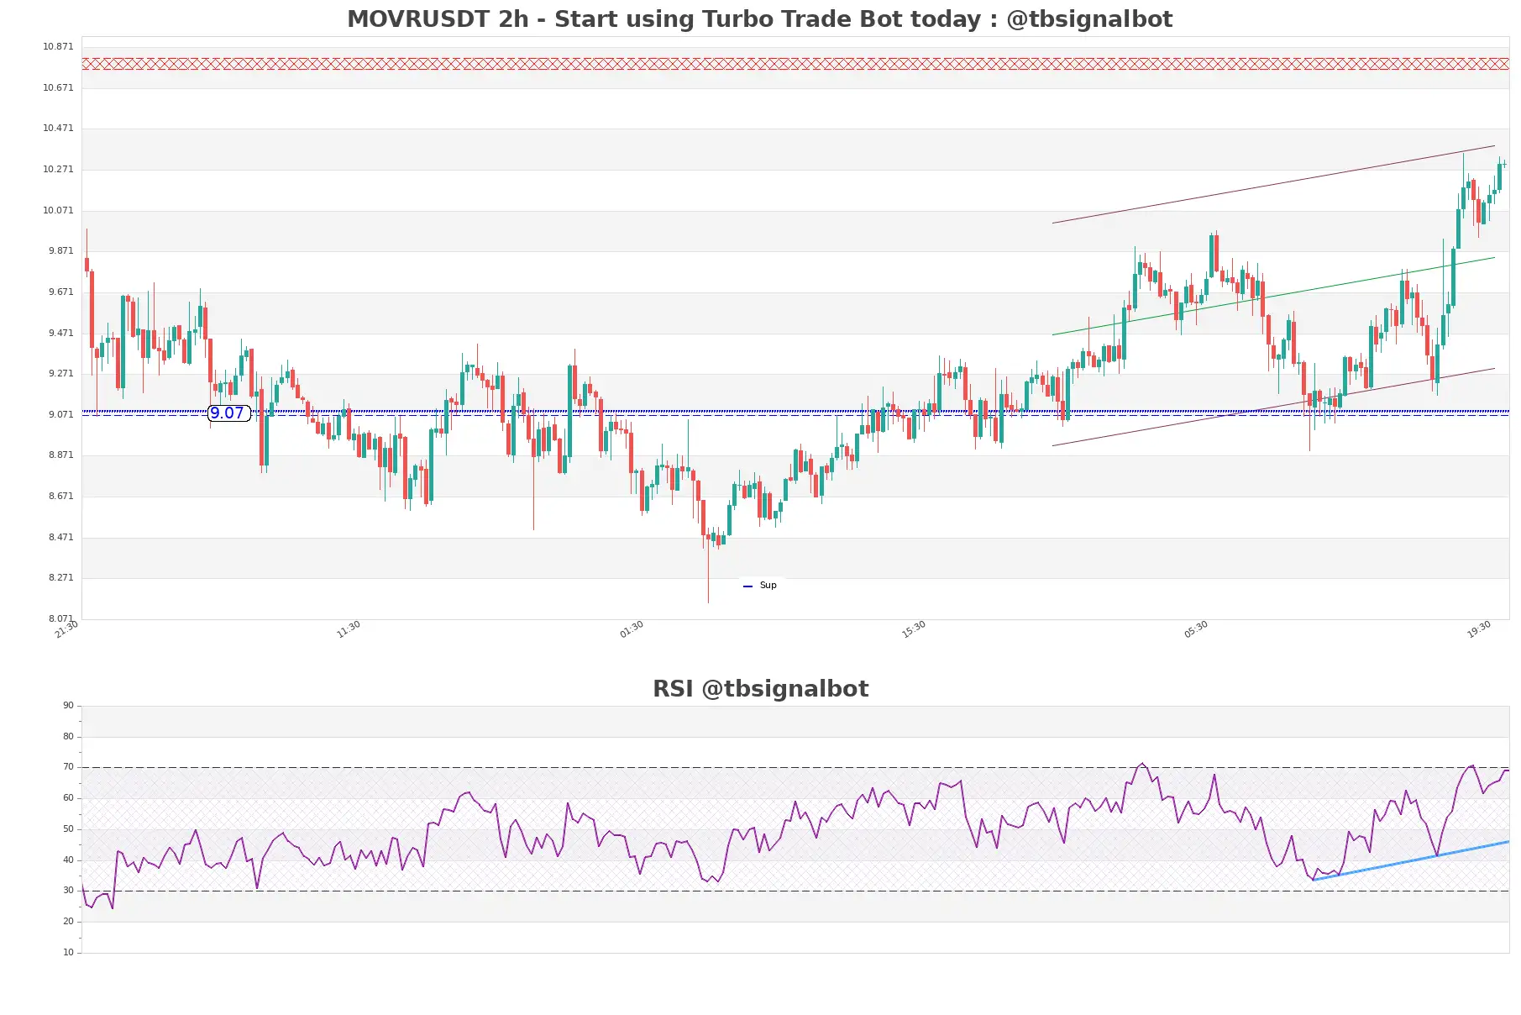The width and height of the screenshot is (1521, 1015).
Task: Click the 10.271 price axis label
Action: (58, 169)
